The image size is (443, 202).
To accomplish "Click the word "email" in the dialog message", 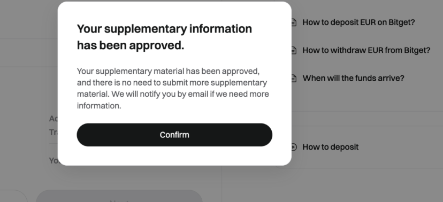I will click(198, 94).
